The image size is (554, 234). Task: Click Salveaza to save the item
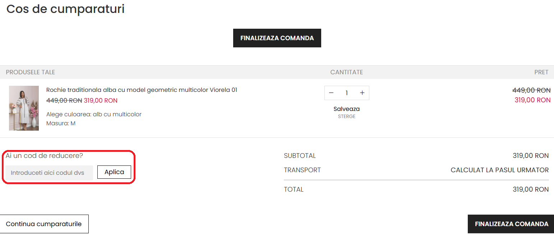[346, 109]
